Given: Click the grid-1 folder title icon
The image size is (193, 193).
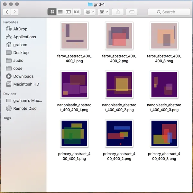Looking at the screenshot, I should (90, 5).
